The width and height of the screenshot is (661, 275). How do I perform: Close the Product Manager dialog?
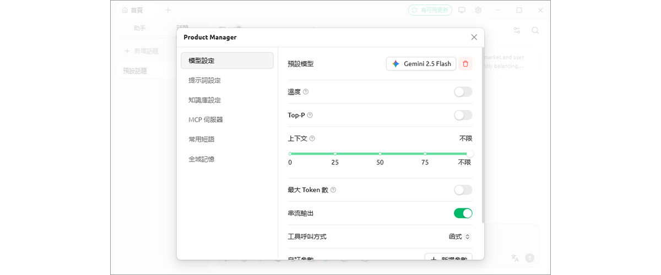(474, 37)
